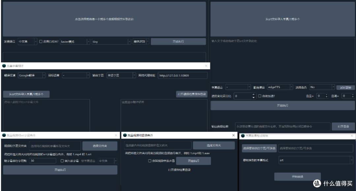
Task: Close the 批量视频和音频合并 window
Action: (x=234, y=135)
